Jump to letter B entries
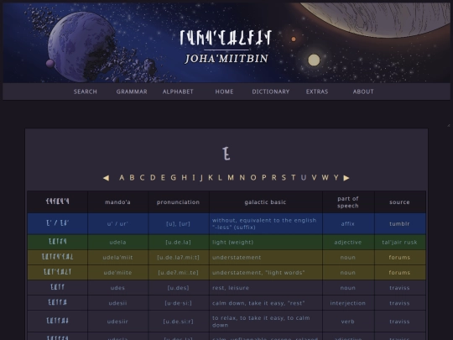The width and height of the screenshot is (453, 340). coord(132,177)
